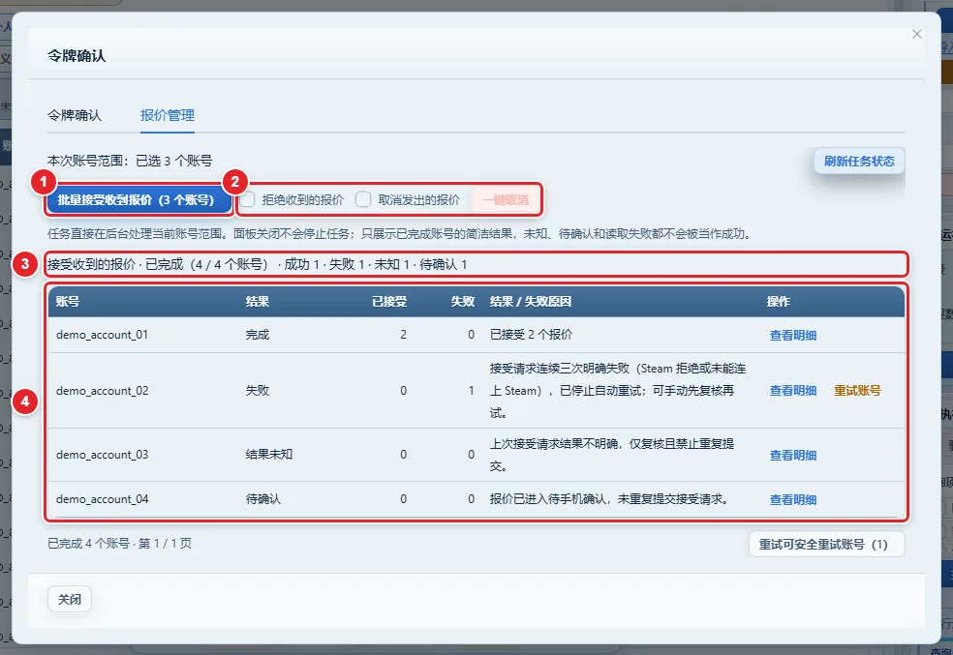Click the text 本次账号范围：已选 3 个账号
This screenshot has width=953, height=655.
coord(130,161)
